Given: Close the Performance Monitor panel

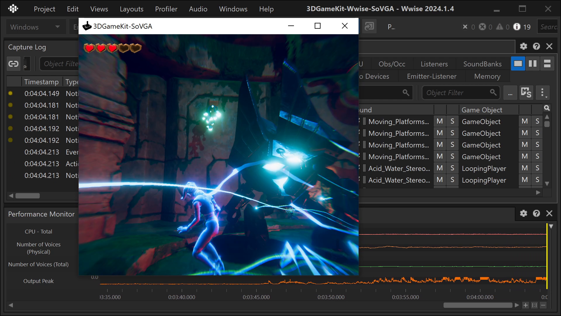Looking at the screenshot, I should [549, 213].
